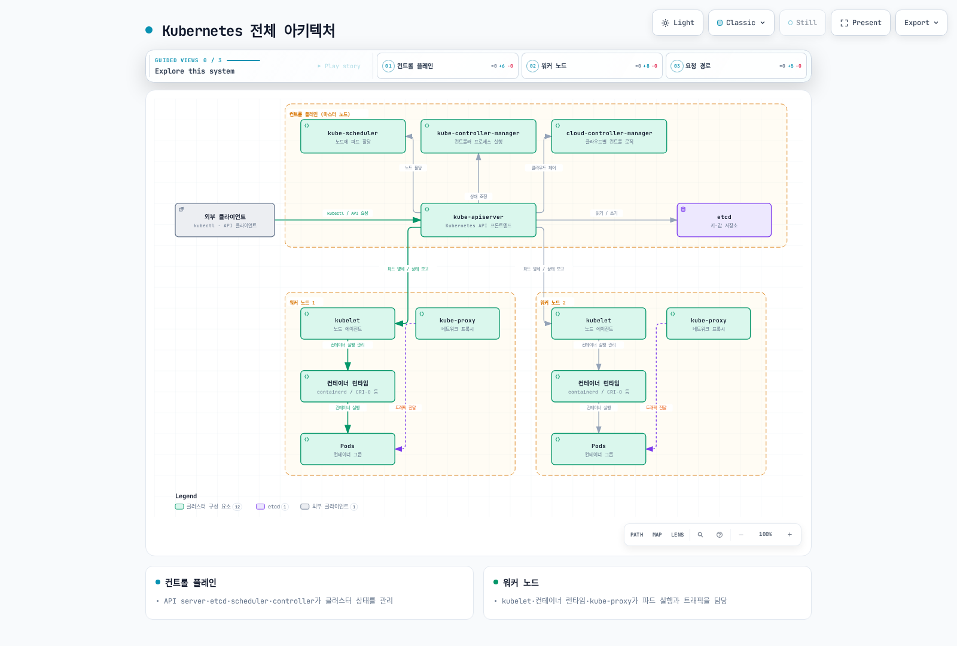Click the database icon on etcd node
The image size is (957, 646).
[683, 209]
